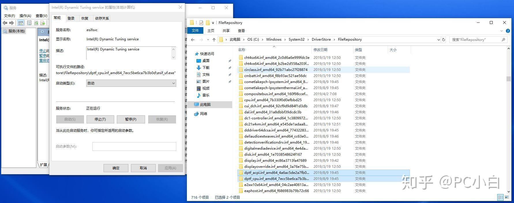Click the 暂停(P) button
This screenshot has width=514, height=203.
point(131,119)
